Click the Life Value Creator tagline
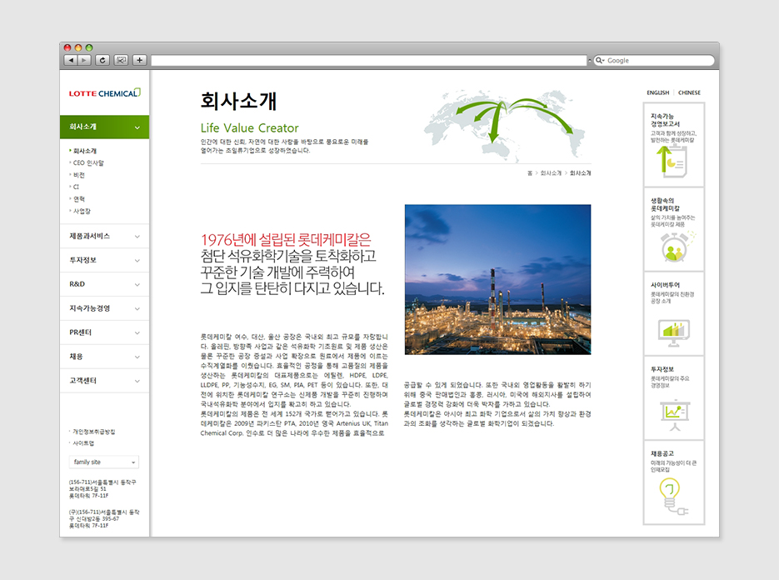The image size is (779, 580). [x=249, y=128]
